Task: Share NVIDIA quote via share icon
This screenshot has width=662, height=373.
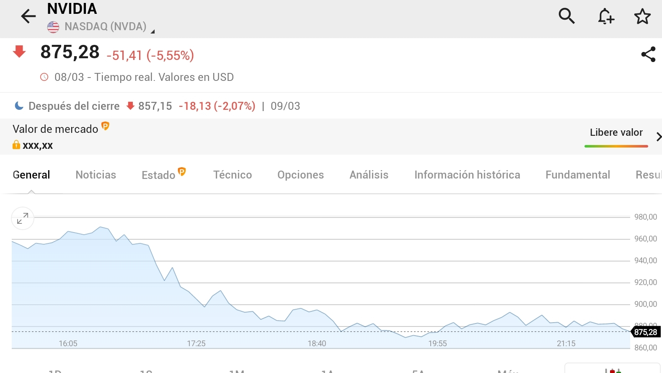Action: coord(648,54)
